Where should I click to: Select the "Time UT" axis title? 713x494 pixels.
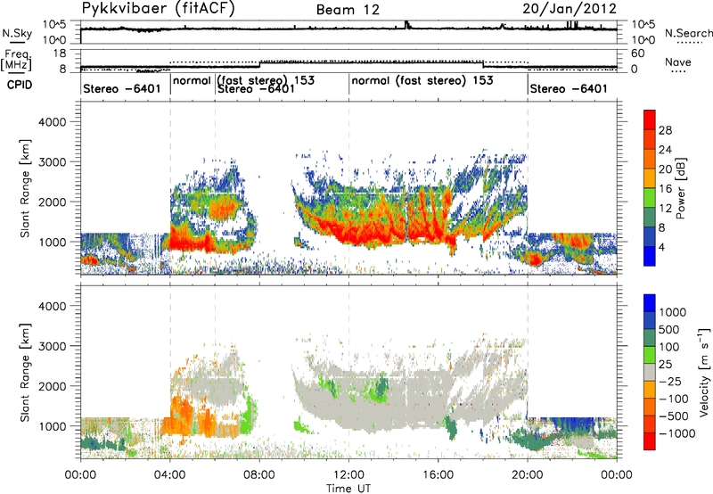348,489
